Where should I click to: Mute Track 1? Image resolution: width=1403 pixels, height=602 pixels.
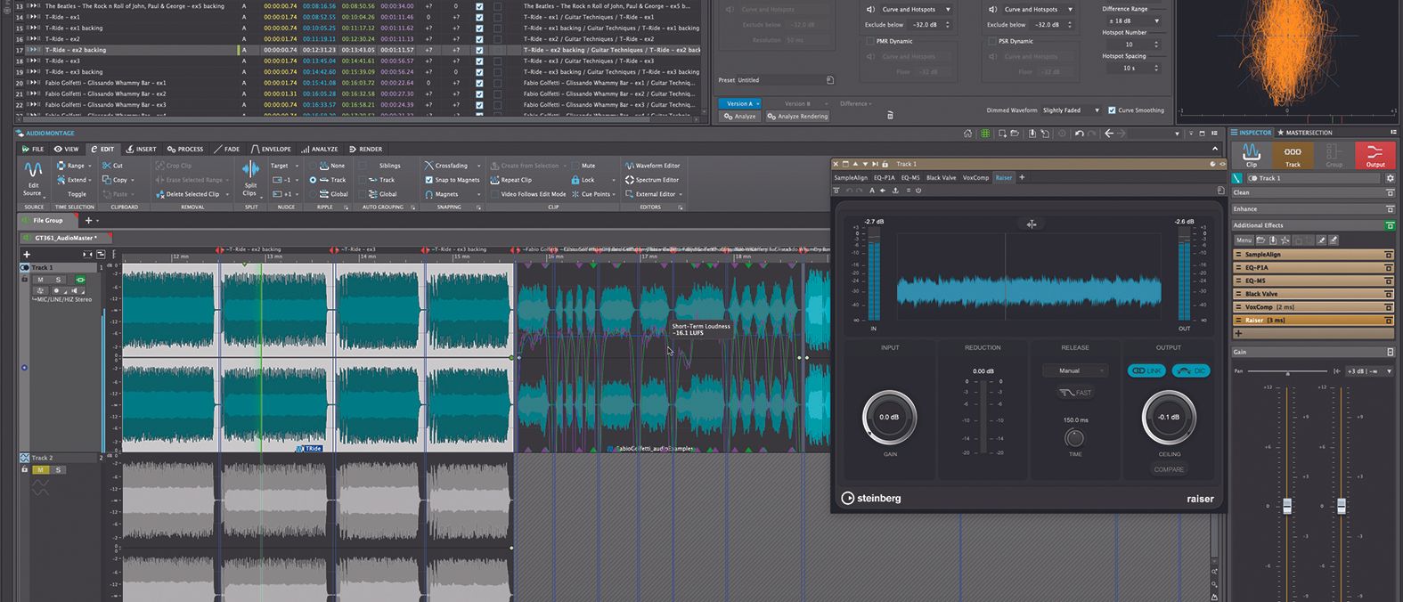[x=40, y=280]
